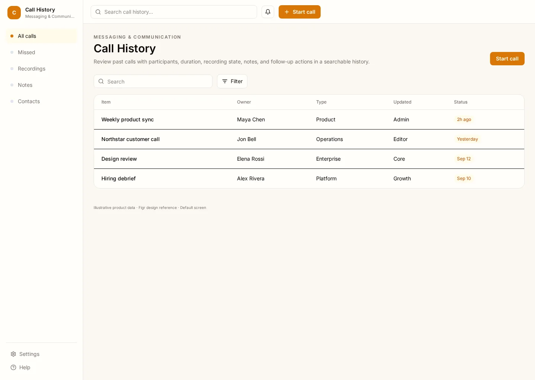Click the Yesterday status badge

click(467, 139)
